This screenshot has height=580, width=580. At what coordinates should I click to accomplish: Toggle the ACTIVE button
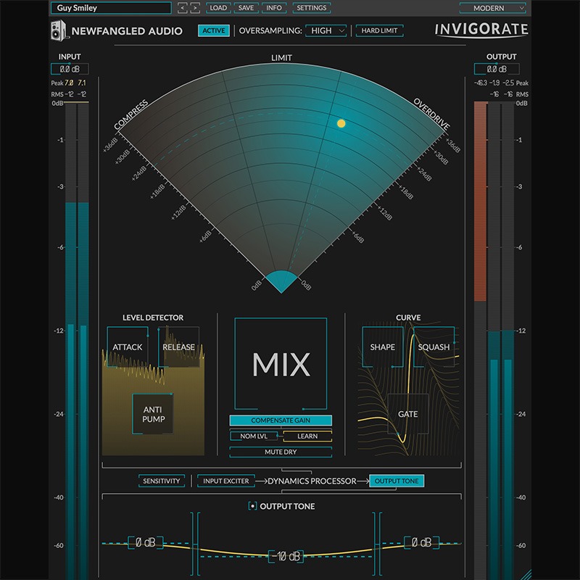tap(214, 30)
